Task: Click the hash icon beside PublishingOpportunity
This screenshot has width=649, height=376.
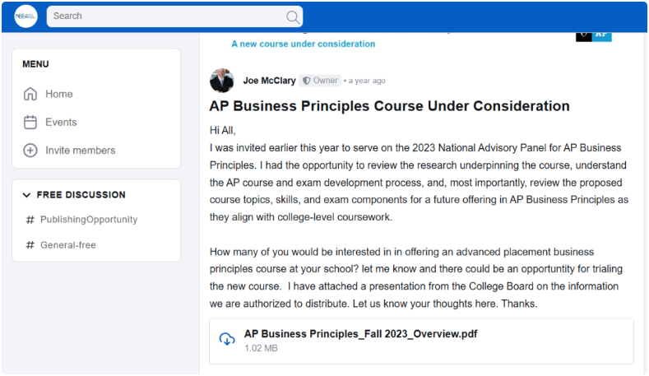Action: pyautogui.click(x=30, y=220)
